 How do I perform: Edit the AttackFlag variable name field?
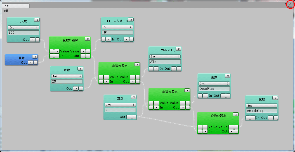pyautogui.click(x=262, y=111)
